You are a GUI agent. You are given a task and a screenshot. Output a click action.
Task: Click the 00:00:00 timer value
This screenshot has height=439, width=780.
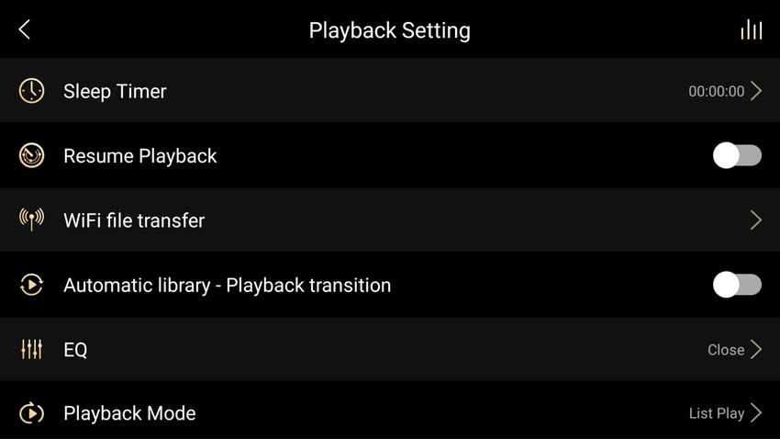[x=717, y=92]
